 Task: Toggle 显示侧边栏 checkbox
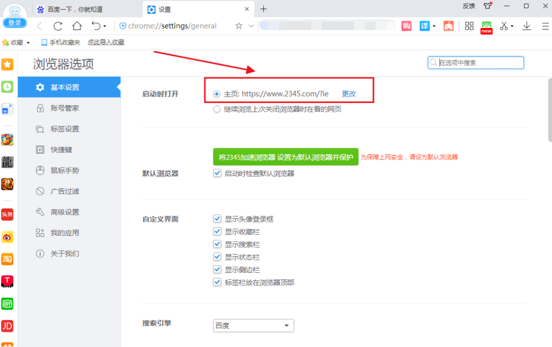217,270
